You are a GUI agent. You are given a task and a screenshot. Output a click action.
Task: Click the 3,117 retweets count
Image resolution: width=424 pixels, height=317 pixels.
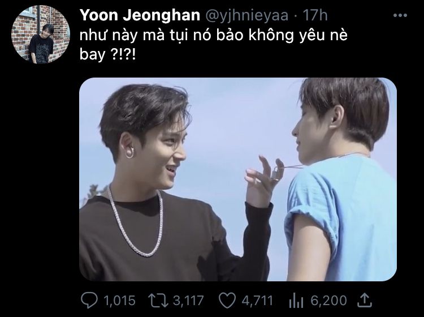tap(188, 301)
